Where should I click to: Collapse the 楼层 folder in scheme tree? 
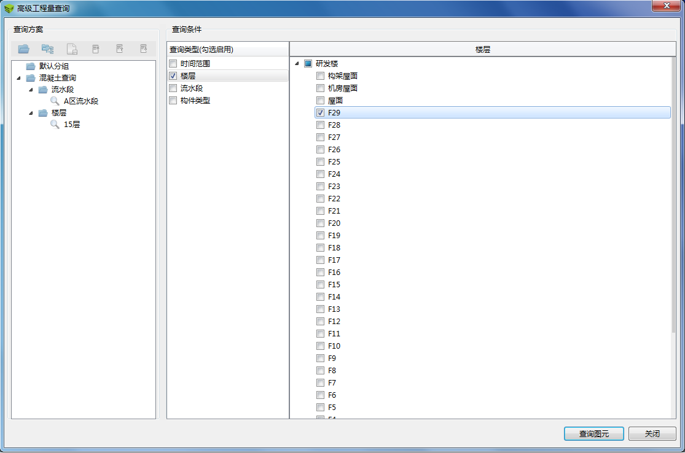pyautogui.click(x=31, y=113)
